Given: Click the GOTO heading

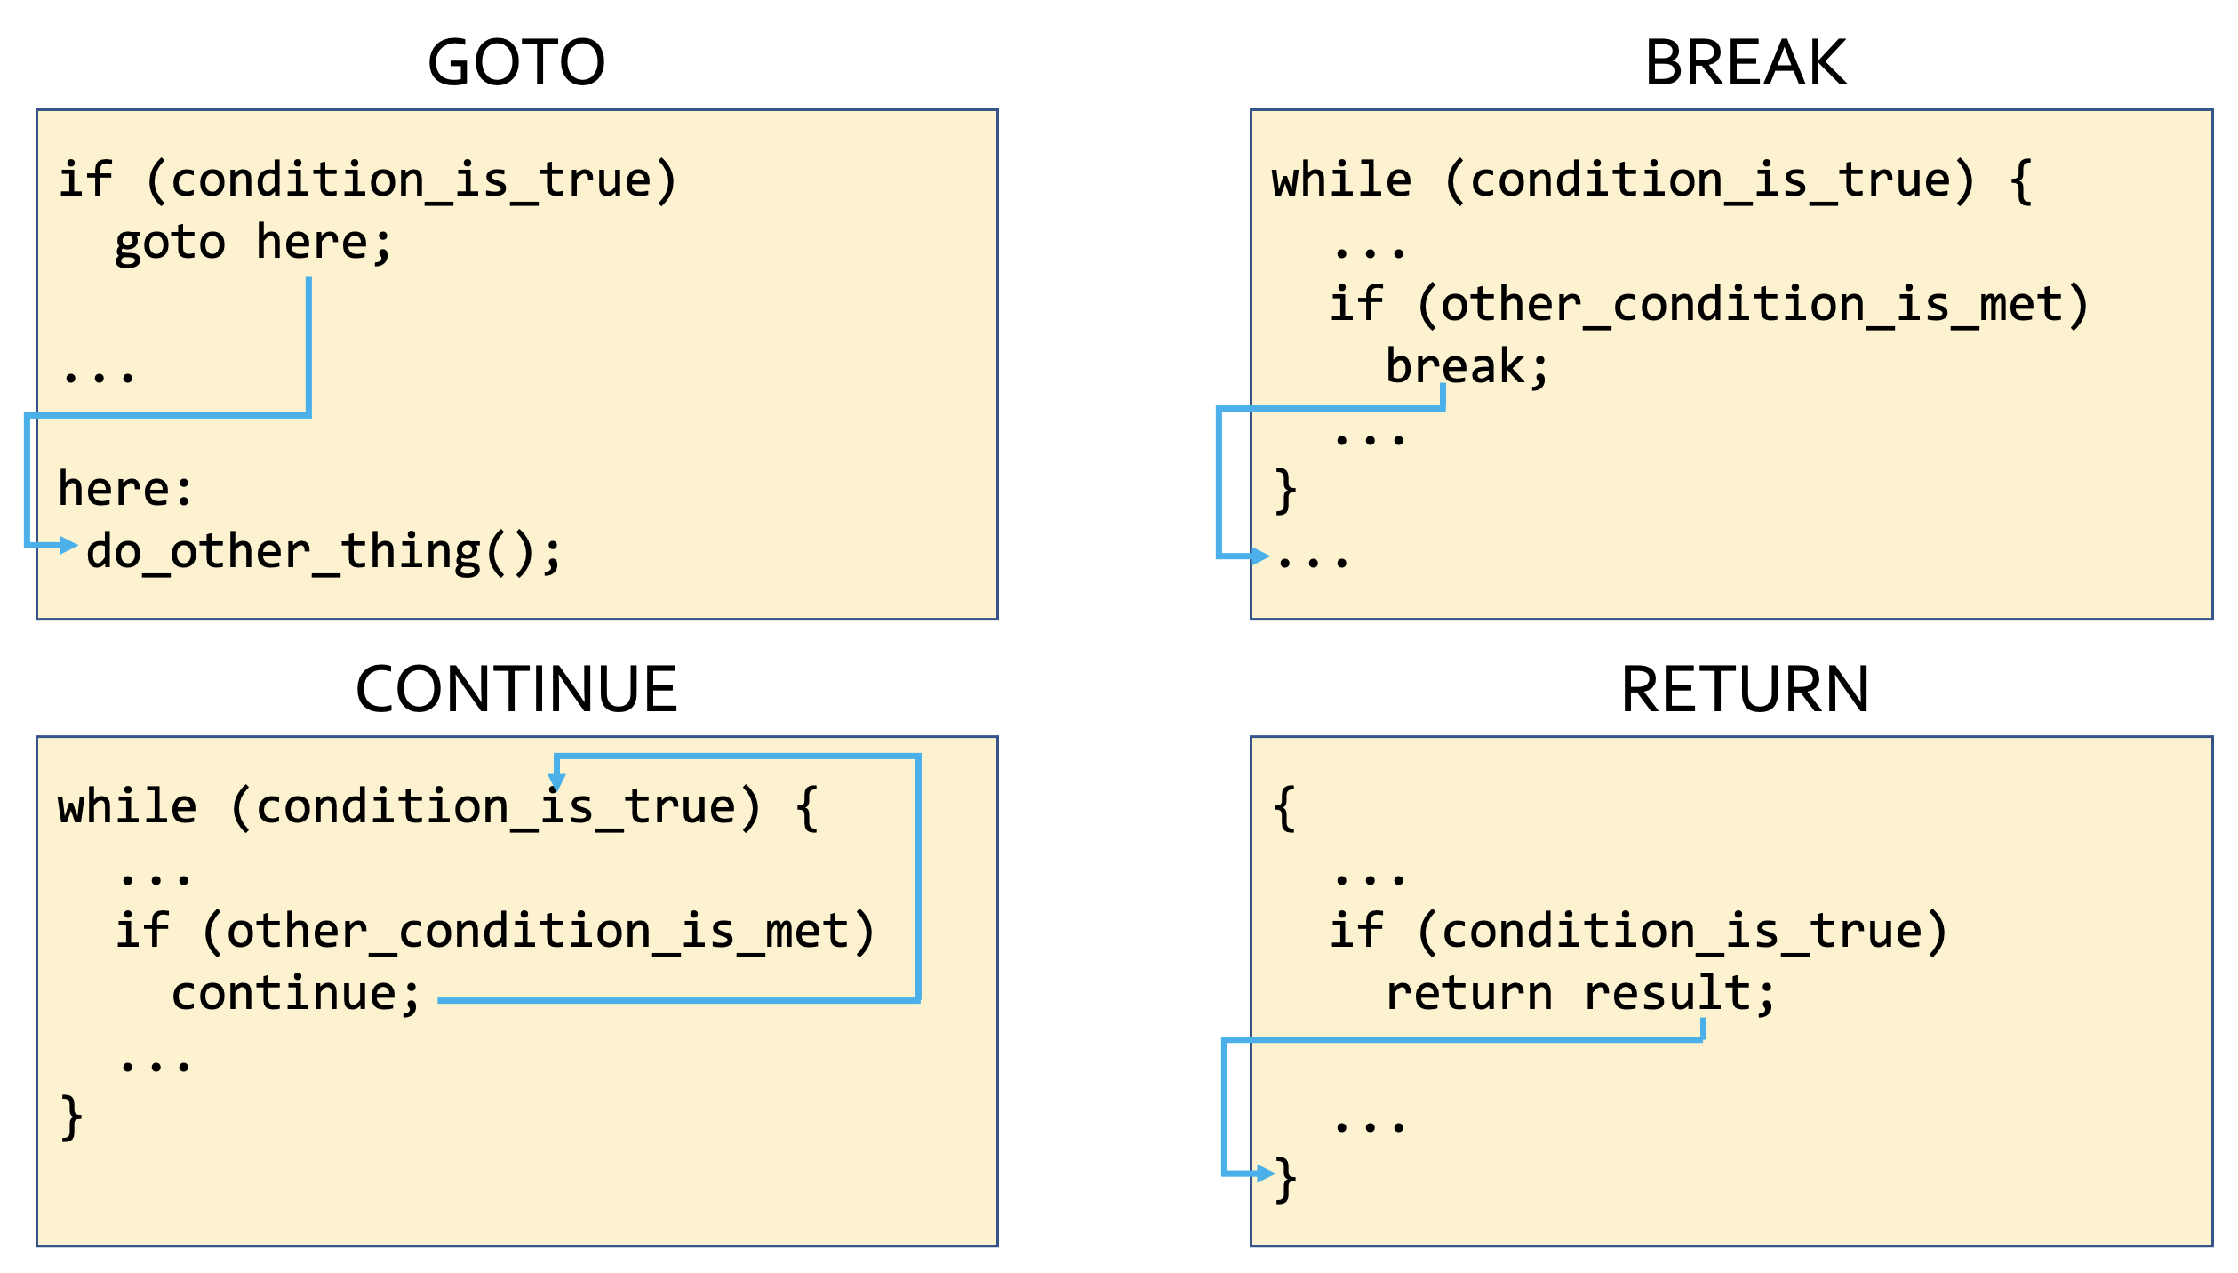Looking at the screenshot, I should [516, 63].
